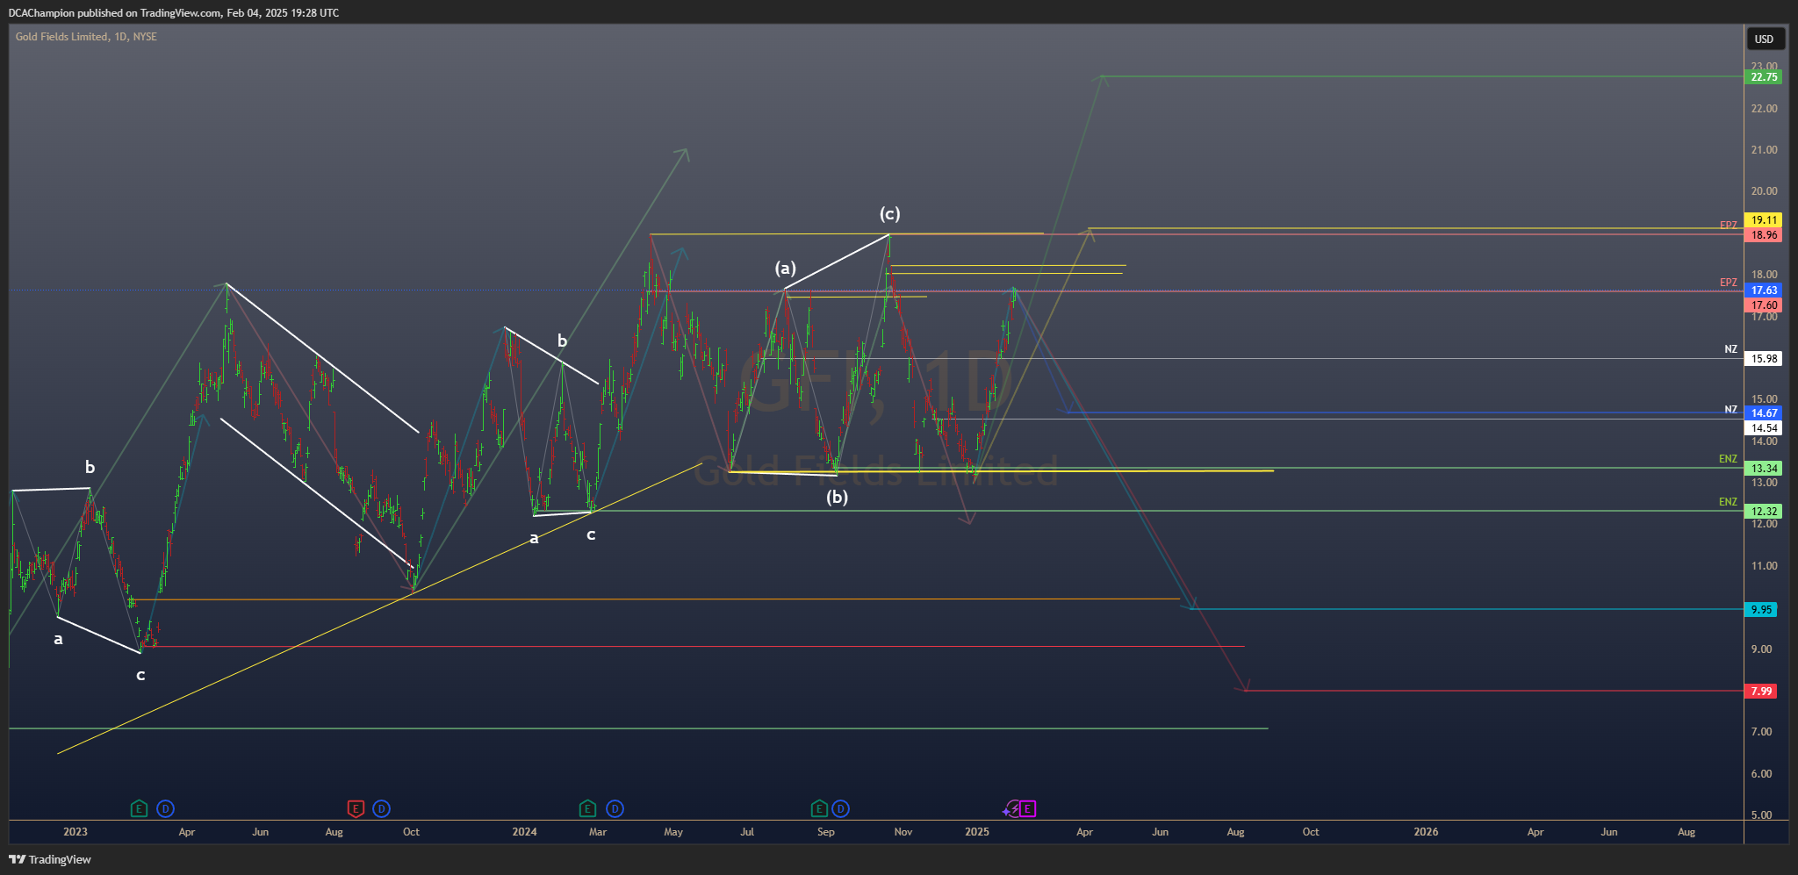Click the red earnings E marker

[x=356, y=808]
